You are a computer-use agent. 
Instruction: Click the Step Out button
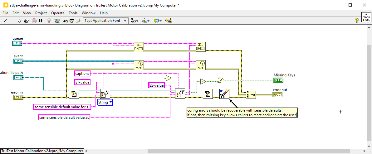click(78, 21)
